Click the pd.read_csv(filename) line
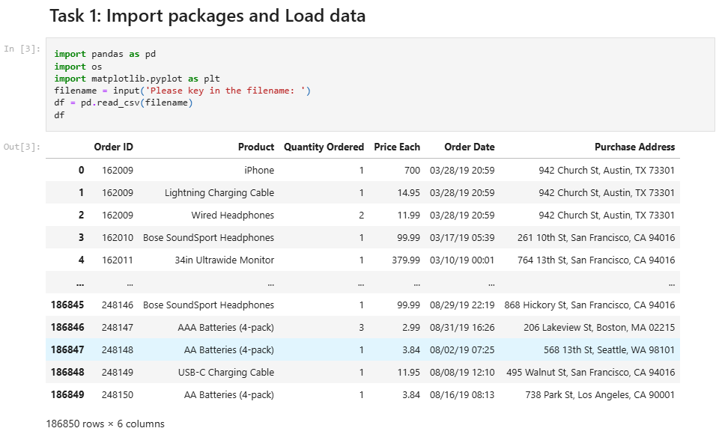 click(x=124, y=103)
